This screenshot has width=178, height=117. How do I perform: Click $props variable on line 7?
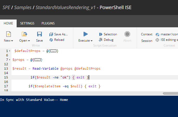[18, 60]
